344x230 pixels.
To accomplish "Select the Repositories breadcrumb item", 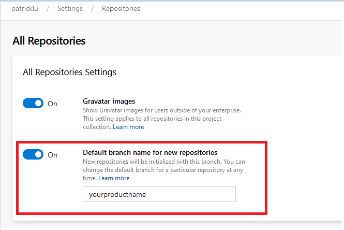I will [121, 8].
